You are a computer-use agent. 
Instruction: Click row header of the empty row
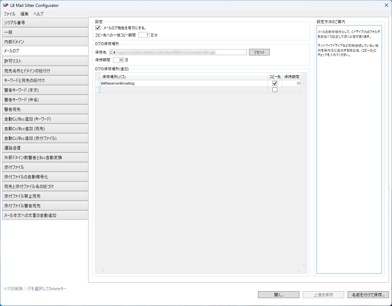(98, 90)
